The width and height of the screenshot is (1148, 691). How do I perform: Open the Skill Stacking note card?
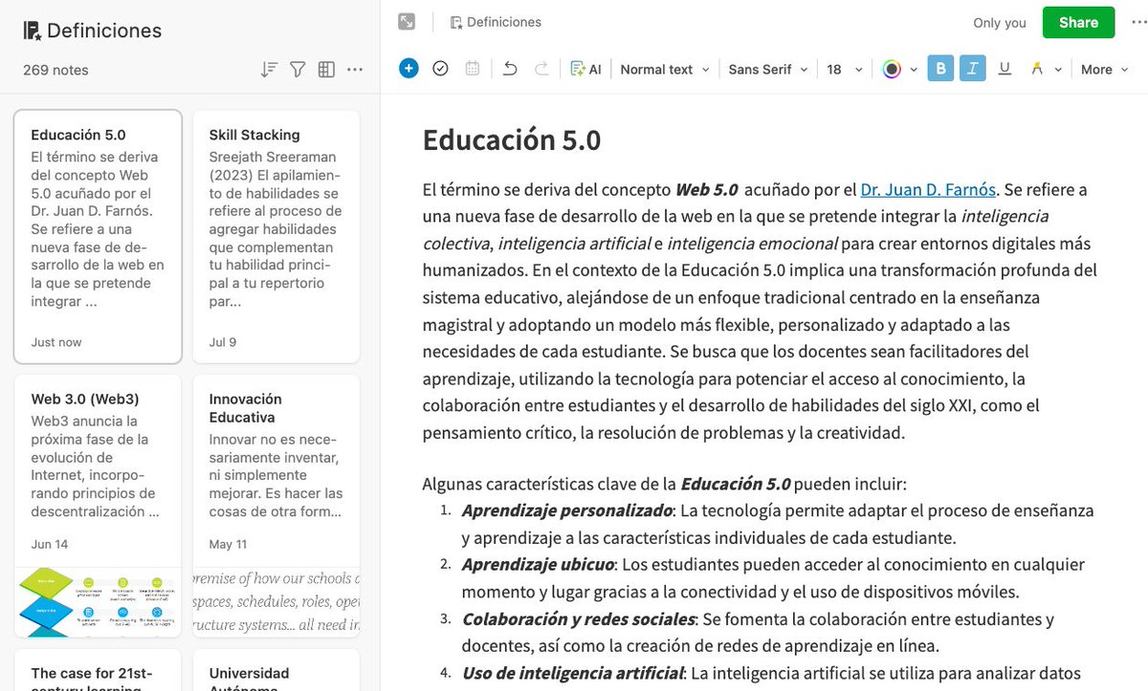(276, 236)
